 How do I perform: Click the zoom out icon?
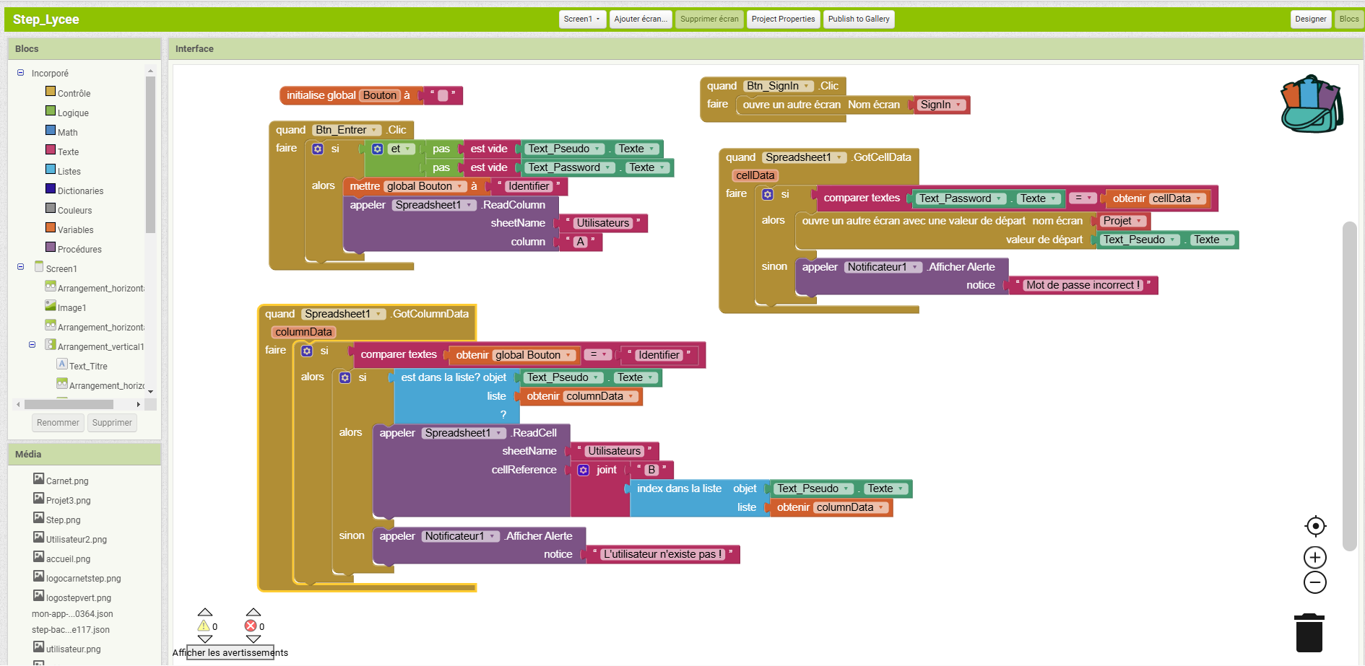1315,582
